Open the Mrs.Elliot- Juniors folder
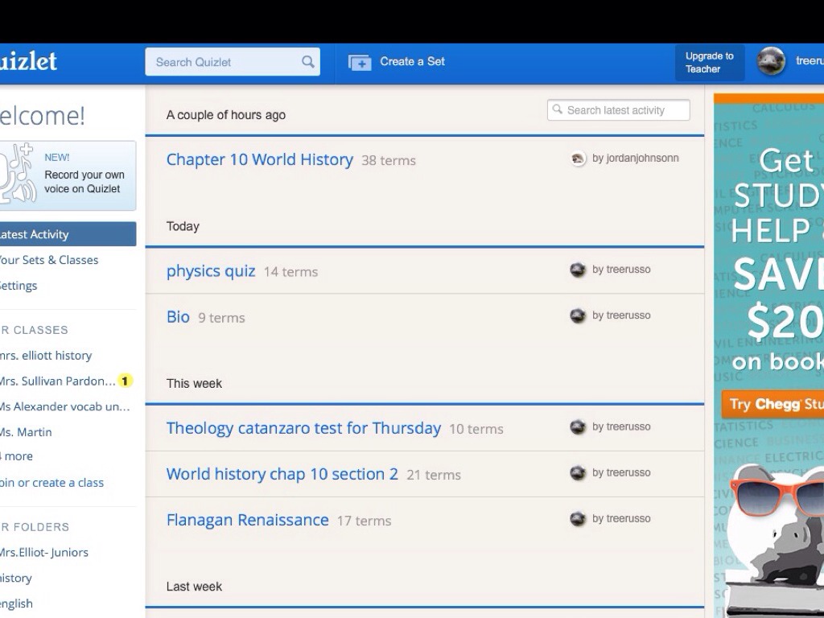Screen dimensions: 824x618 (x=43, y=552)
